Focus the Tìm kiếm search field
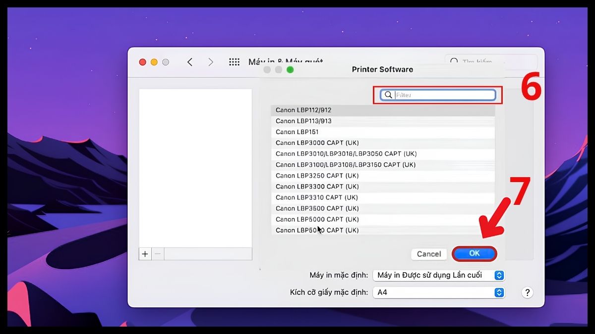This screenshot has width=595, height=334. 491,61
